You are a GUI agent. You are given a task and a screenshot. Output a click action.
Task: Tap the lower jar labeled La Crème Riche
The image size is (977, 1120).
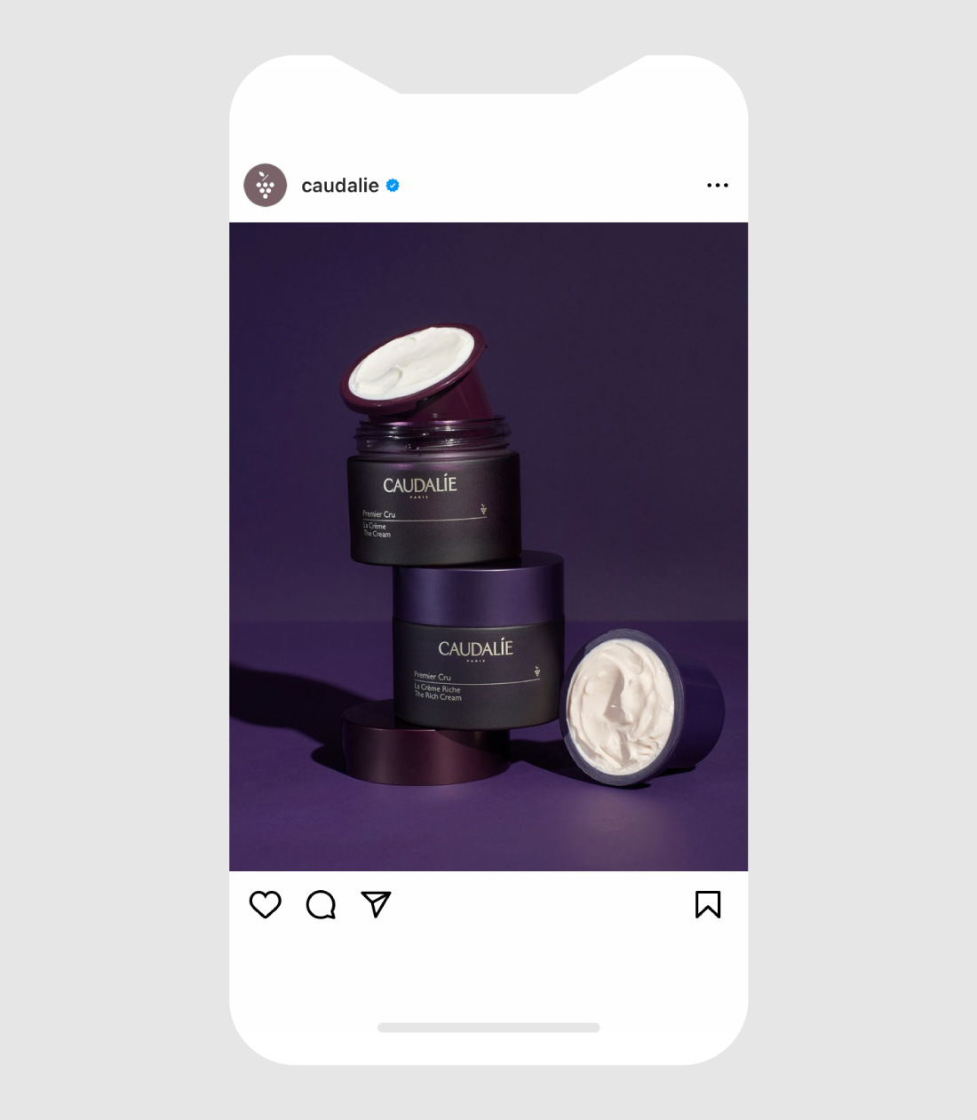479,639
